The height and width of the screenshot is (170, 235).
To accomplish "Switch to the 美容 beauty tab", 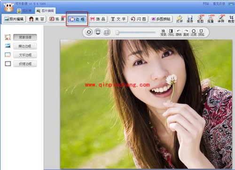I will click(x=37, y=19).
